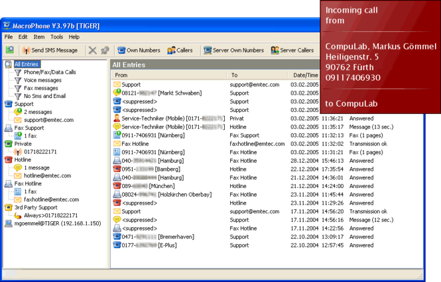The image size is (441, 282).
Task: Click yellow phone icon of 3rd Party Support
Action: [x=9, y=208]
